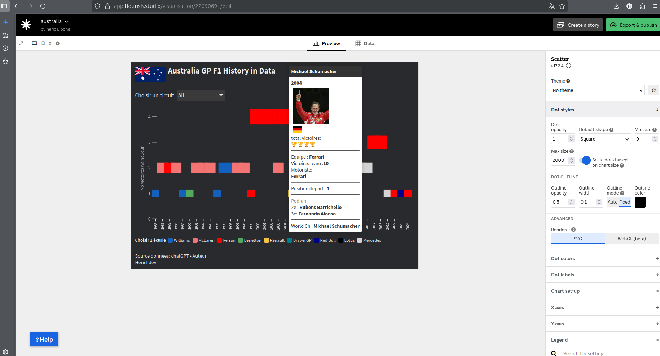660x356 pixels.
Task: Switch preview to tablet view
Action: click(x=43, y=43)
